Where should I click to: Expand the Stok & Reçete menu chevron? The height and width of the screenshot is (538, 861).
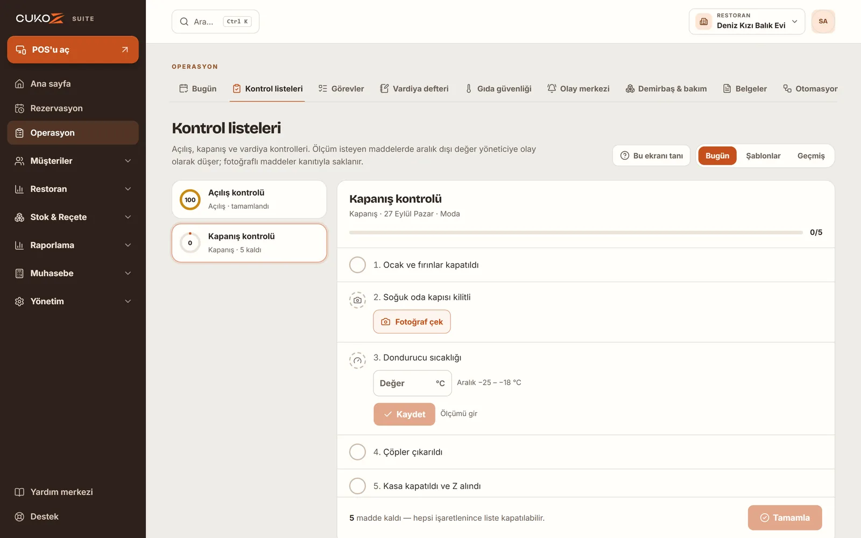coord(128,217)
